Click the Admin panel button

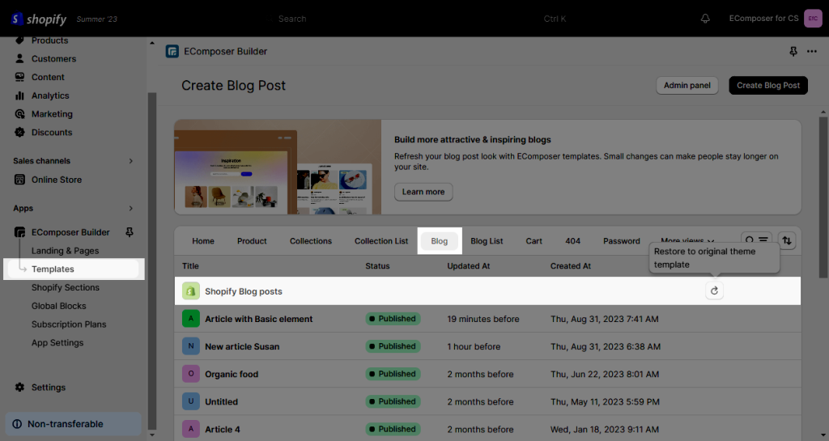(687, 86)
